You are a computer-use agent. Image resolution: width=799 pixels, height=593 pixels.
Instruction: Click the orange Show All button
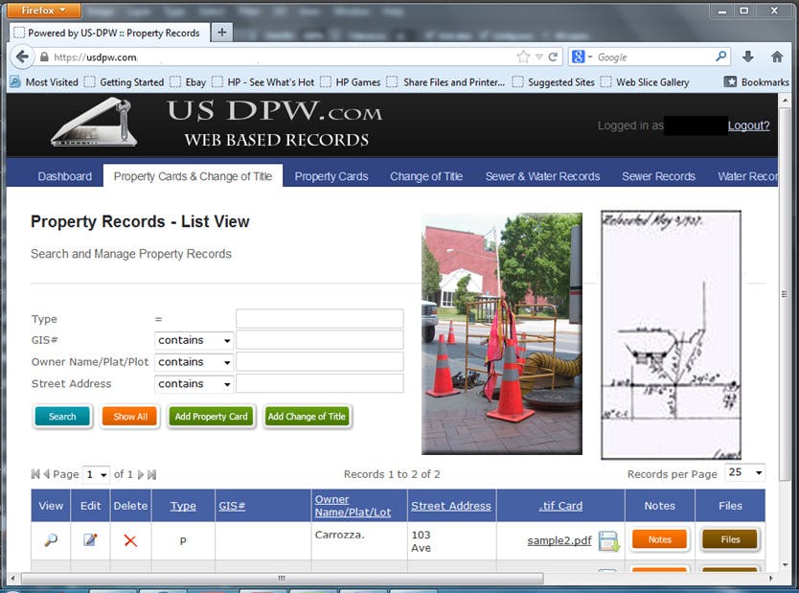pyautogui.click(x=130, y=416)
